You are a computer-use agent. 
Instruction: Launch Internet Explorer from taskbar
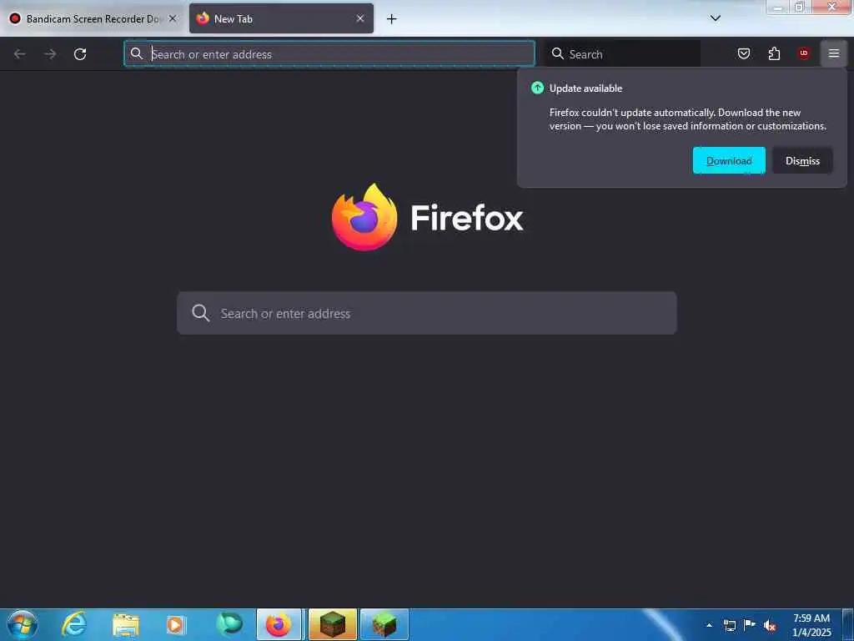click(74, 624)
